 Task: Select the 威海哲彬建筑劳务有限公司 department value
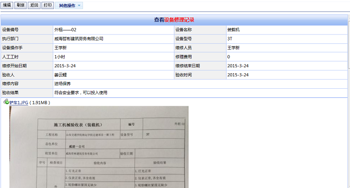(x=79, y=39)
